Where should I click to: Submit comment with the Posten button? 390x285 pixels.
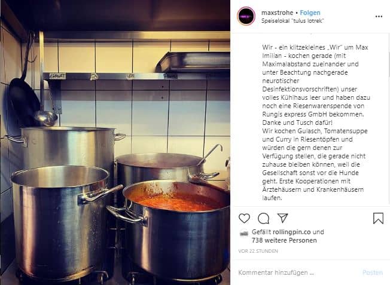coord(372,272)
